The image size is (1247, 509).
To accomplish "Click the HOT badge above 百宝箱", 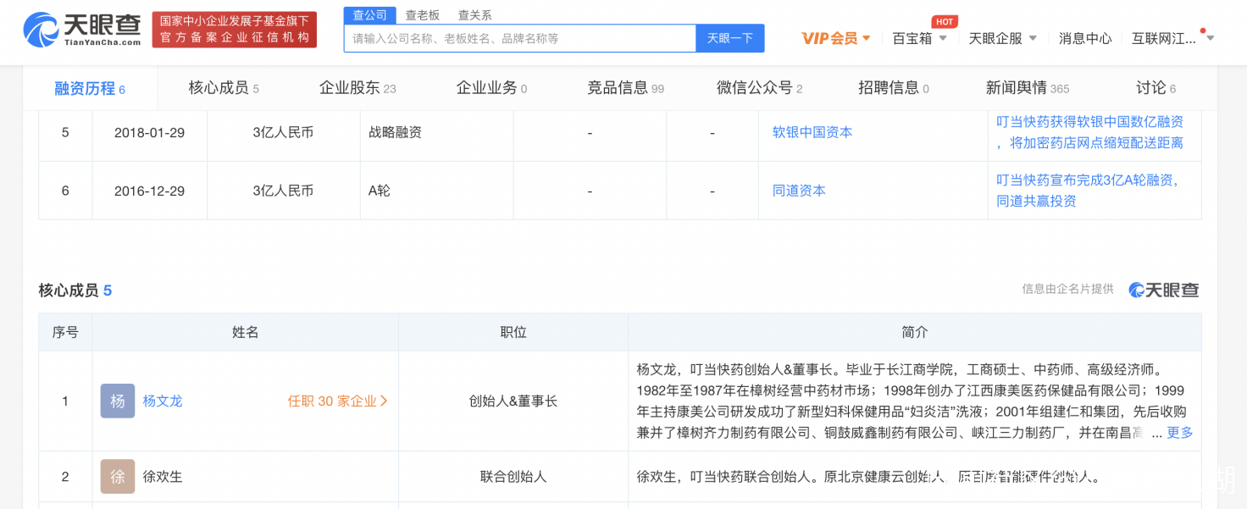I will (945, 21).
